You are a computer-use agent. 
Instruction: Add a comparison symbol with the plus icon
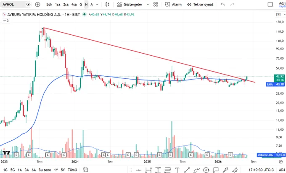[x=37, y=5]
